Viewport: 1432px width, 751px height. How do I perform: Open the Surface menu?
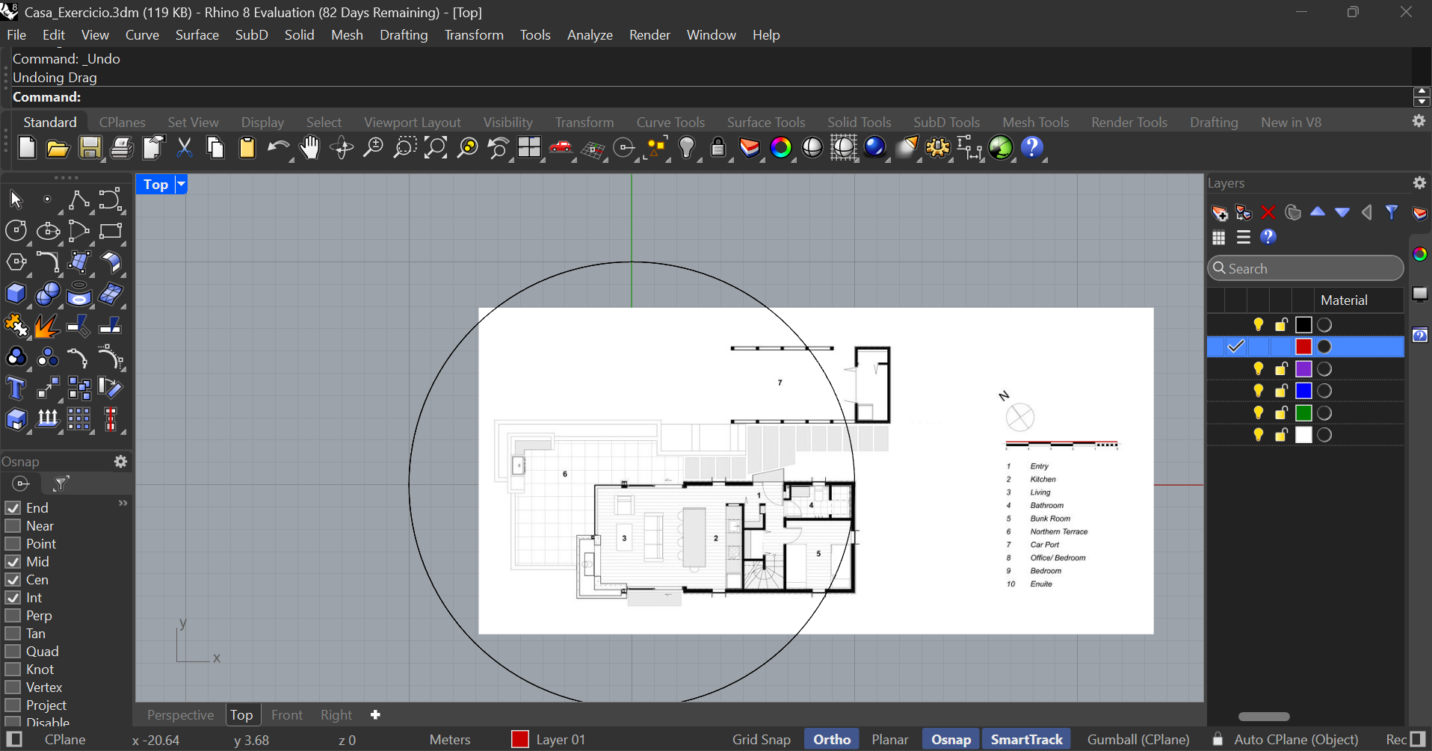coord(197,35)
